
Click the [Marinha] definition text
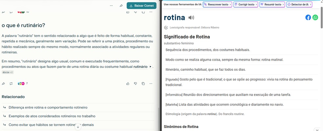225,104
